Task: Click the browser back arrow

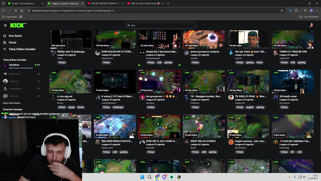Action: (x=4, y=11)
